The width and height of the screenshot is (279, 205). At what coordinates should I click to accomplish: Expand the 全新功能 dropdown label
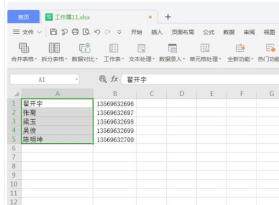tap(240, 59)
